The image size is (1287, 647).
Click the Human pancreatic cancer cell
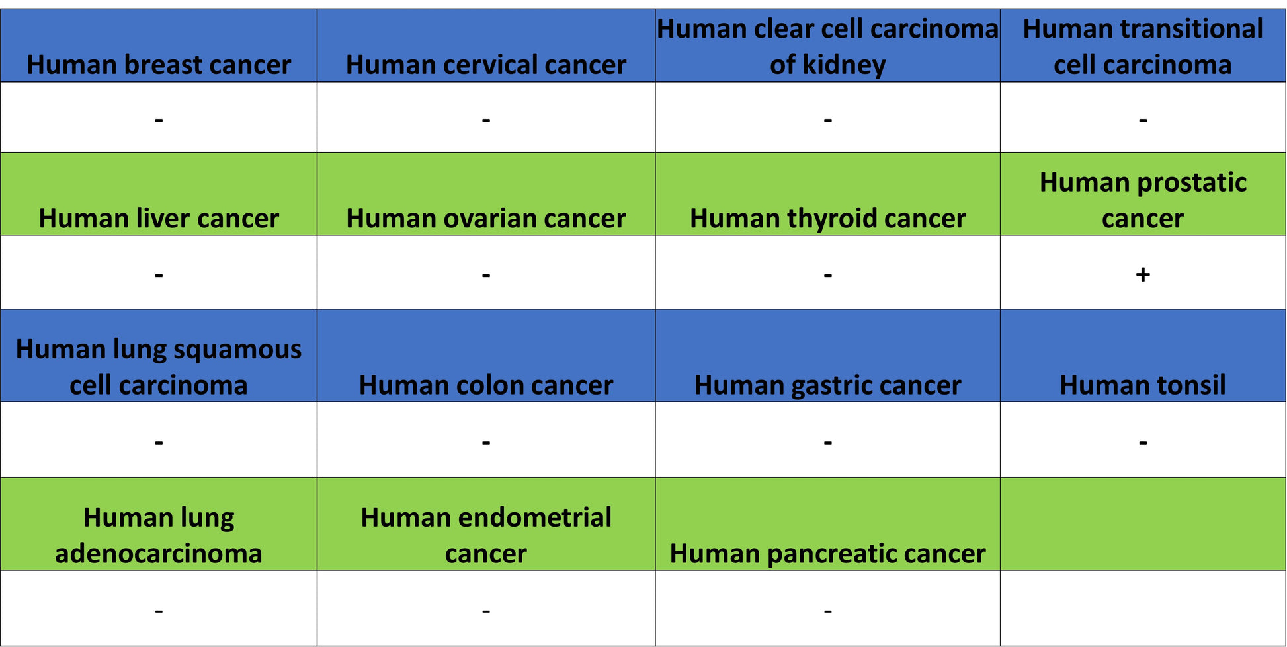(x=827, y=524)
